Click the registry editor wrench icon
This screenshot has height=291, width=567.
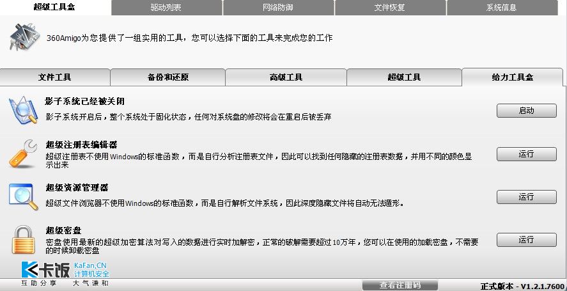pos(23,154)
